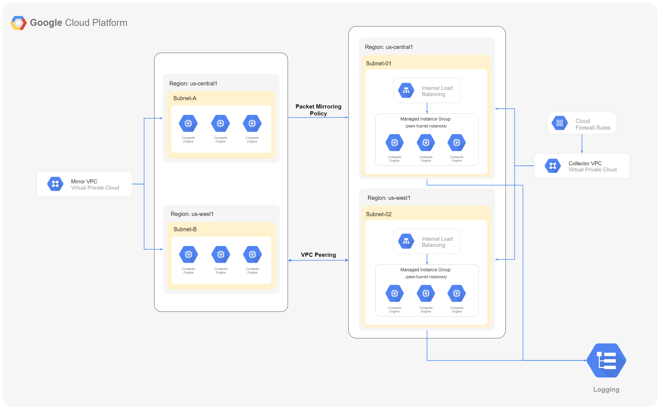659x409 pixels.
Task: Click the Subnet-A heading
Action: coord(185,98)
